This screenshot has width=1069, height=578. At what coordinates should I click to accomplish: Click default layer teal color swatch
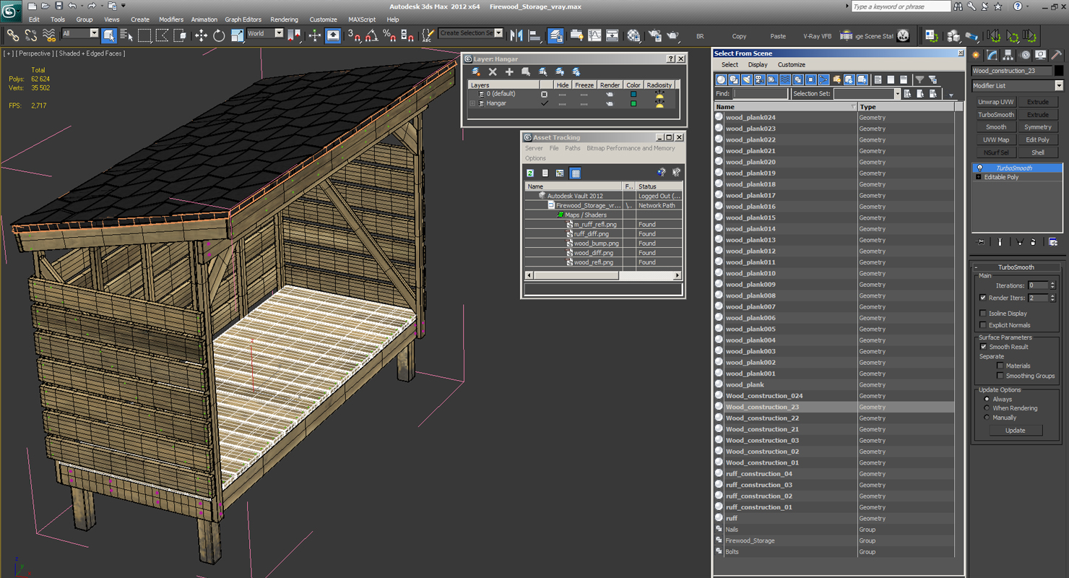point(633,94)
